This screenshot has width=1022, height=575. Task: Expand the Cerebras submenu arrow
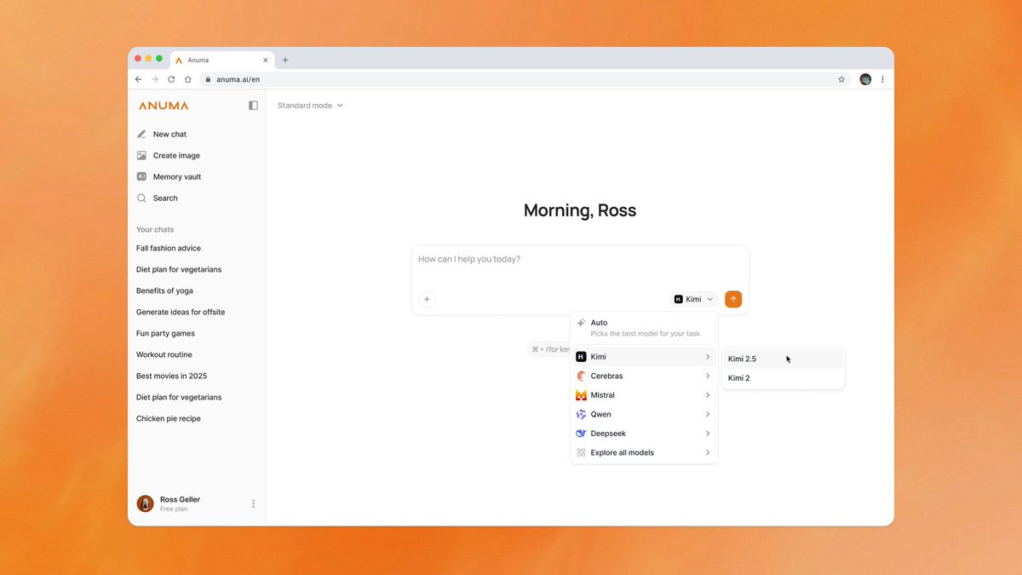pos(708,376)
